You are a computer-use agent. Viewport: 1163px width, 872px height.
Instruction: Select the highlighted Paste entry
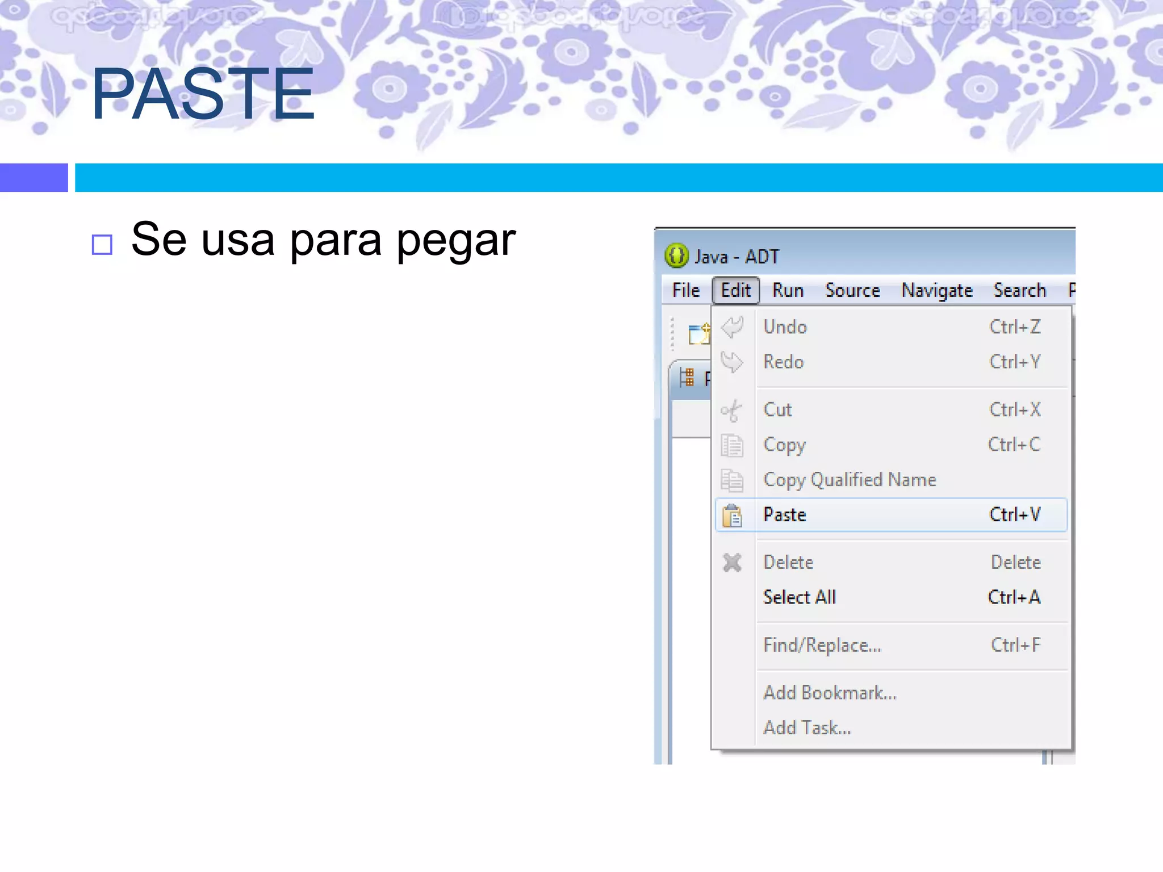[892, 515]
